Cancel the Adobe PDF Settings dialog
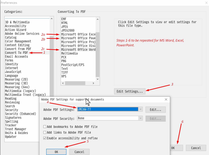The width and height of the screenshot is (209, 155). tap(79, 152)
